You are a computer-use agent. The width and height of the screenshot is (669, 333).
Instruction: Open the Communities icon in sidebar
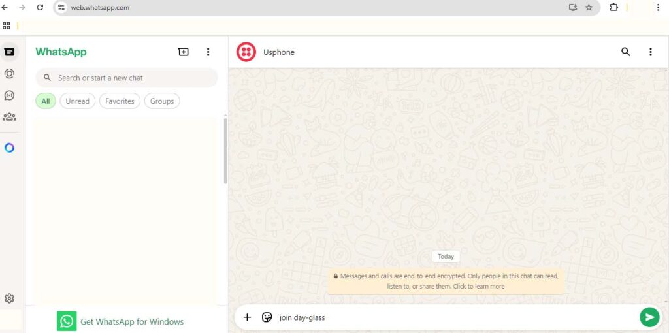coord(9,117)
